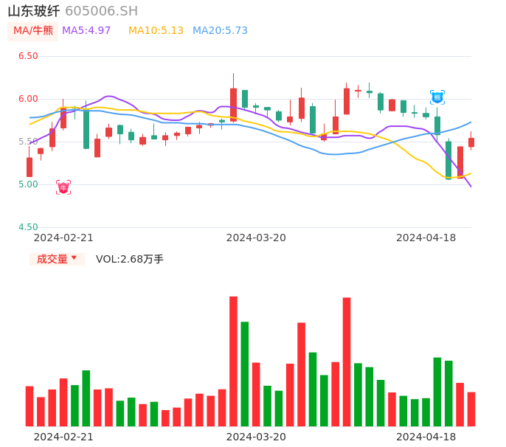Select the MA/牛熊 indicator tab

click(33, 31)
